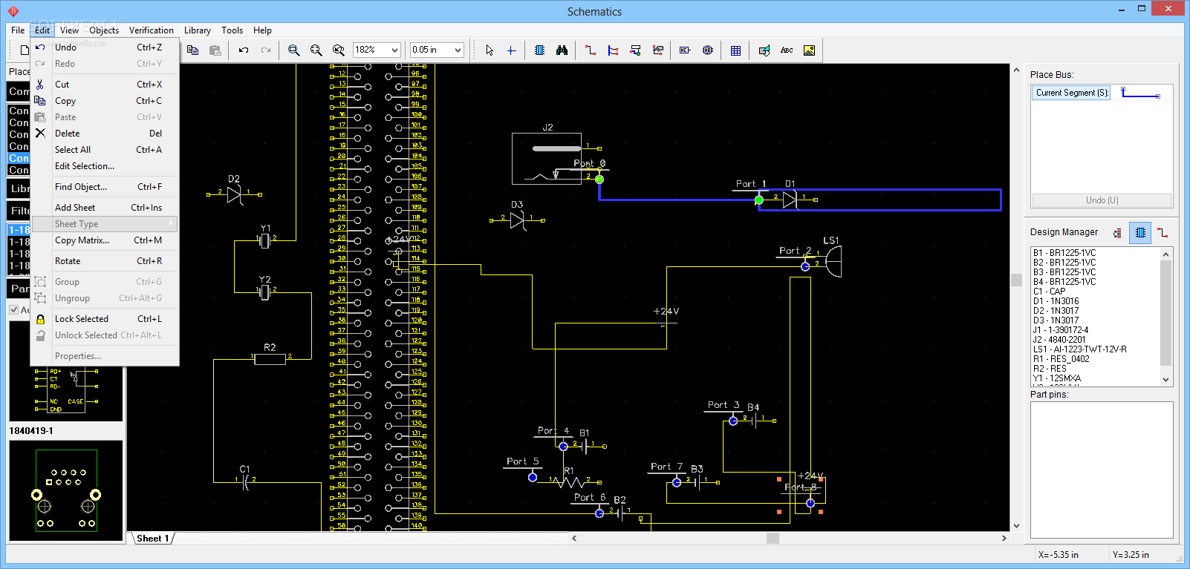The width and height of the screenshot is (1190, 569).
Task: Choose Rotate from the Edit menu
Action: (x=104, y=261)
